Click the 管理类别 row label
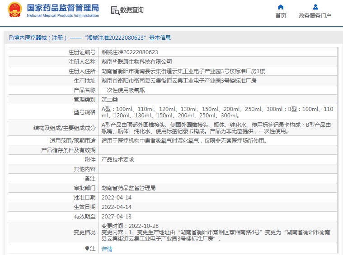 point(85,100)
